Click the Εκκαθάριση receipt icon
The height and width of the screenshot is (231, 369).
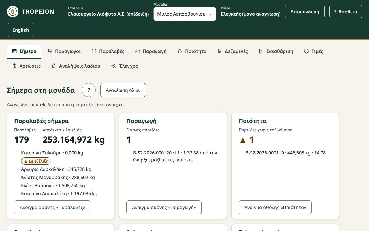[x=261, y=51]
